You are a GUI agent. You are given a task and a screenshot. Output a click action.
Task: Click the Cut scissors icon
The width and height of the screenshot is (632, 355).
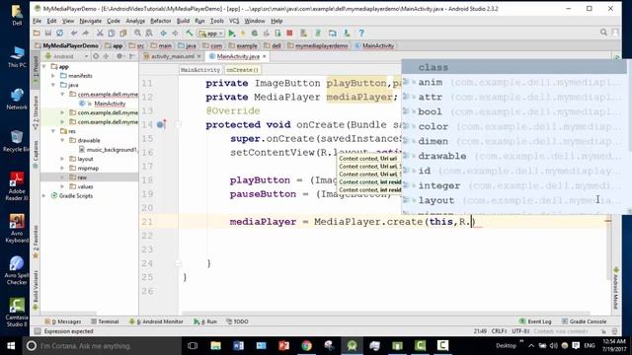coord(100,34)
